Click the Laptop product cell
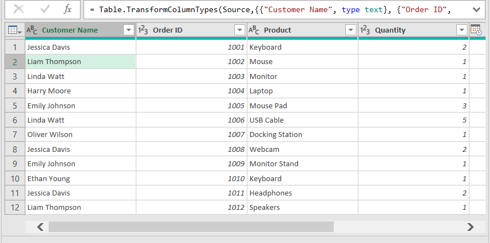Screen dimensions: 490x243 coord(303,91)
